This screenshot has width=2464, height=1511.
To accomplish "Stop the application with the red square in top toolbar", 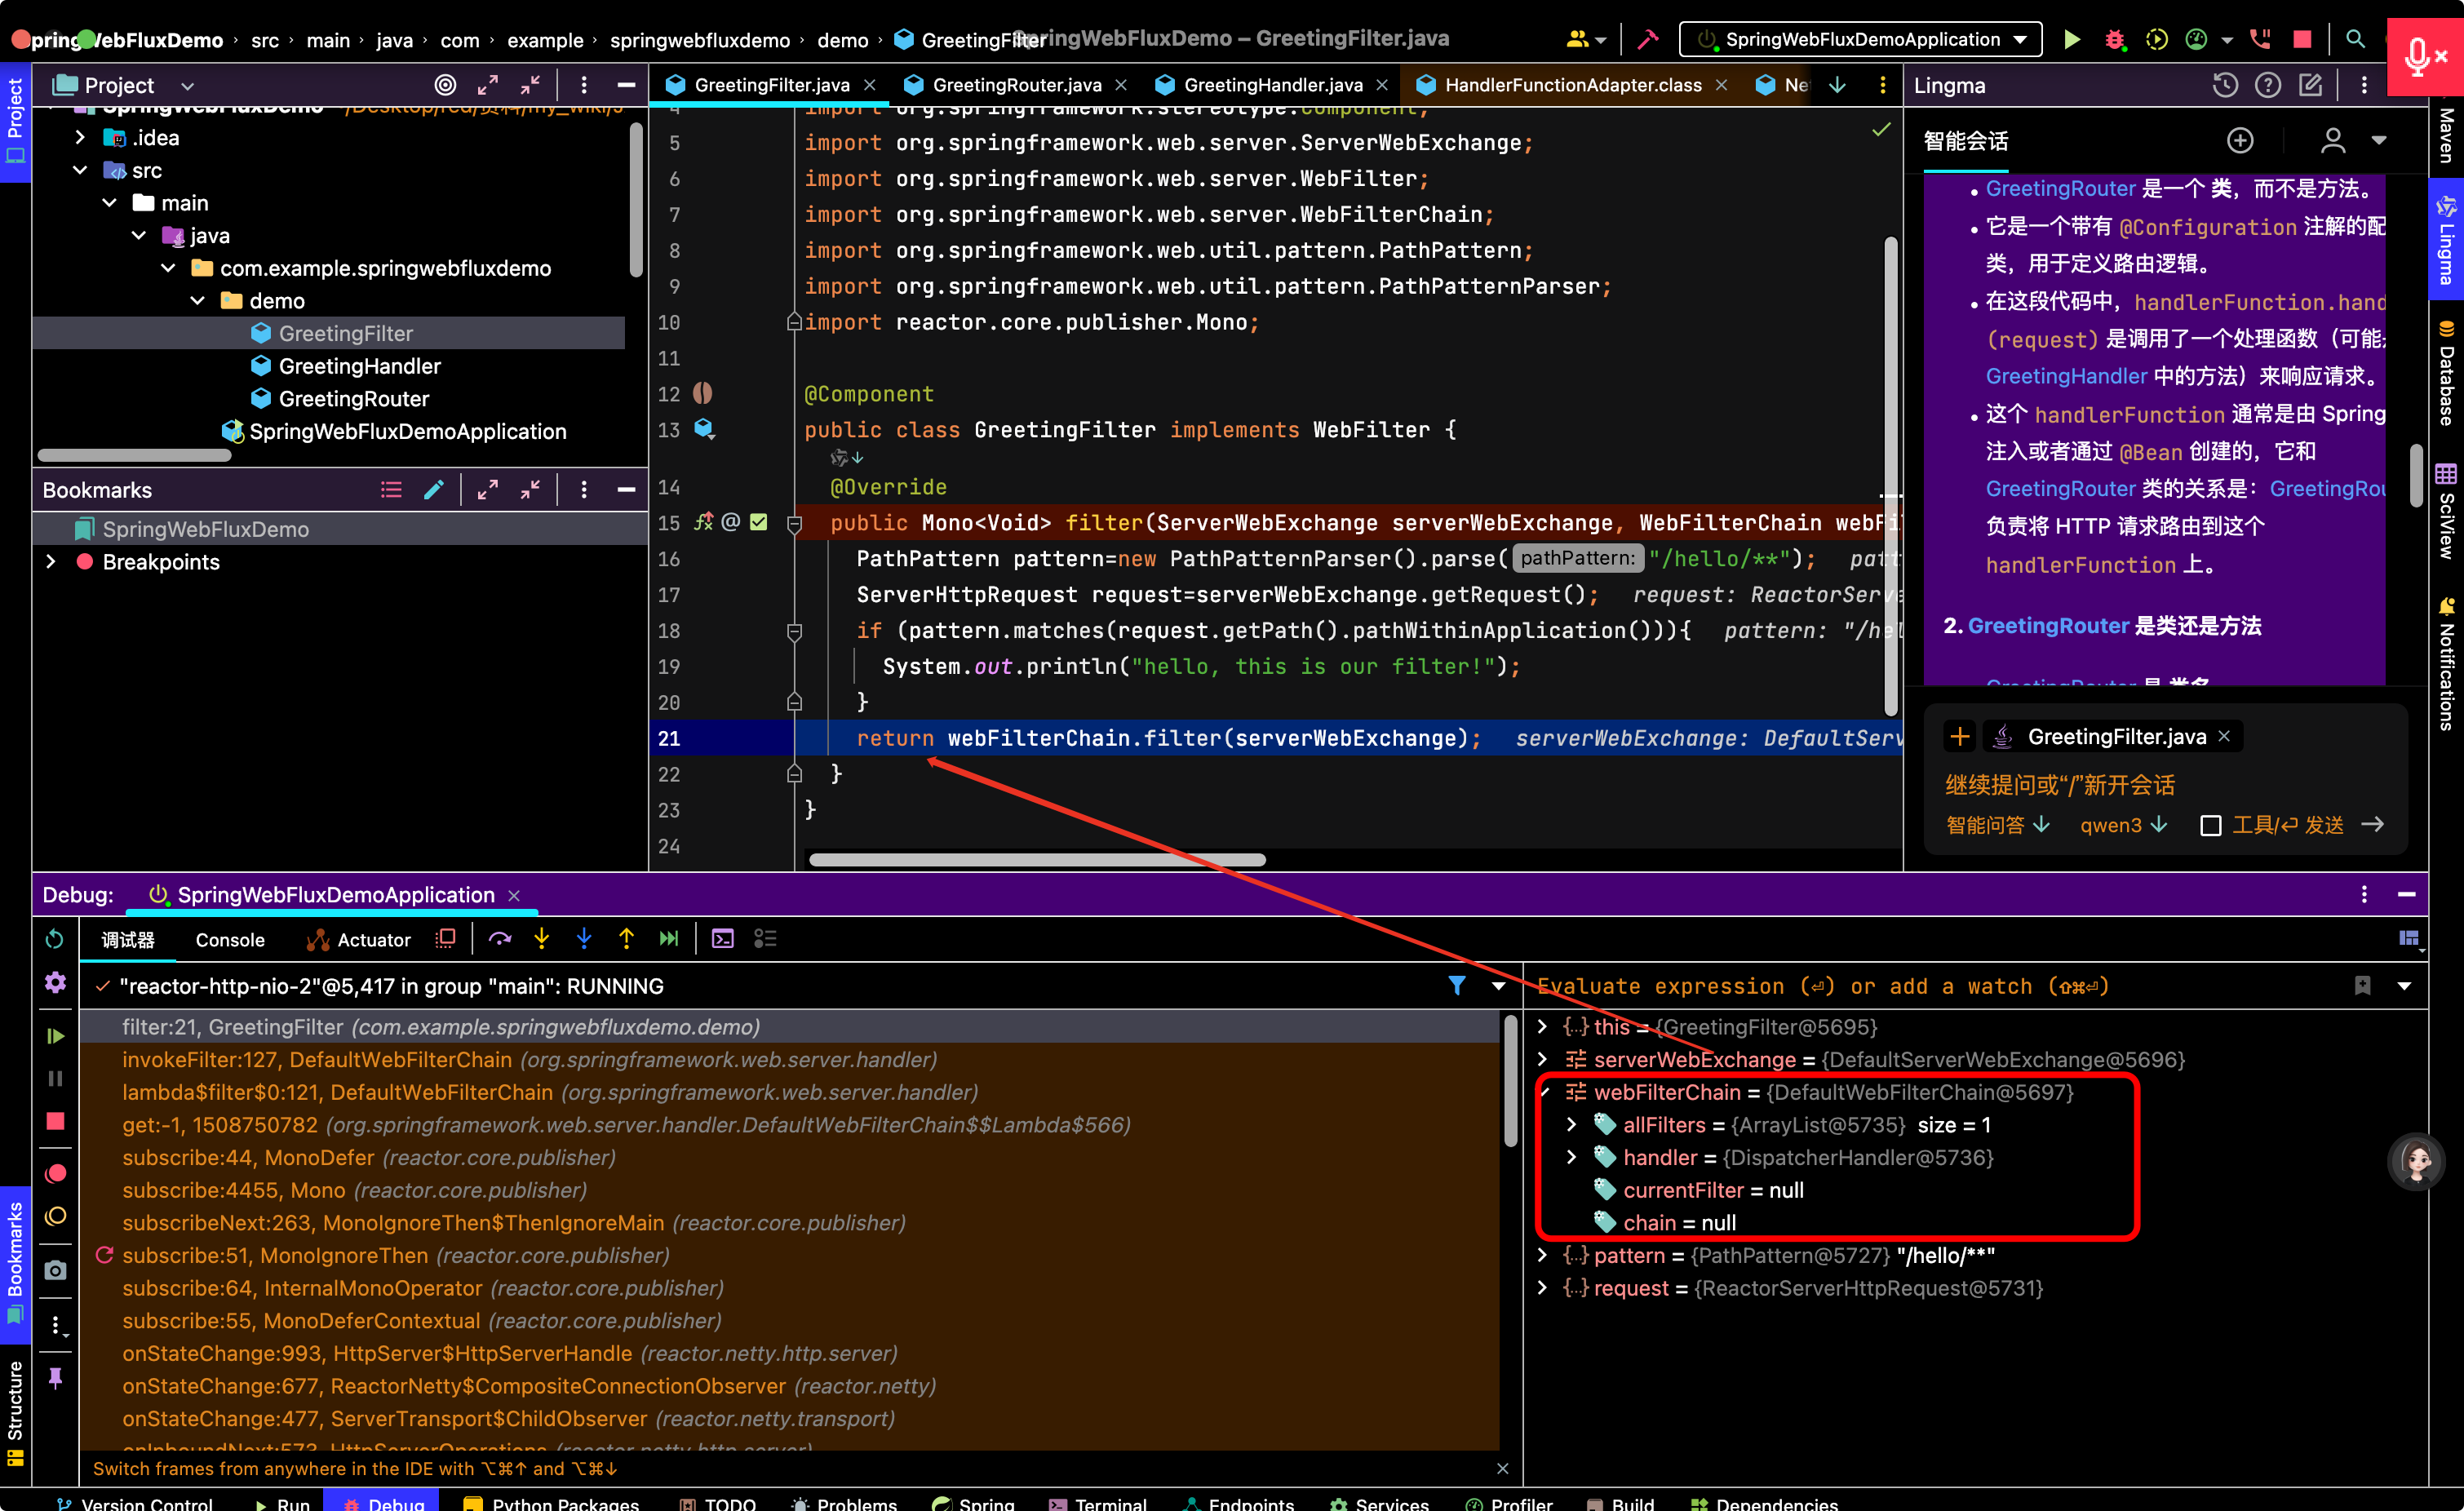I will [x=2302, y=39].
